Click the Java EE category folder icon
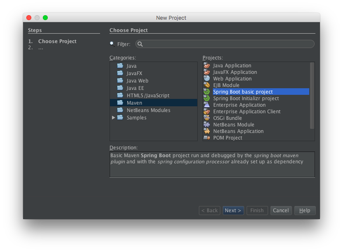The height and width of the screenshot is (252, 343). point(120,88)
